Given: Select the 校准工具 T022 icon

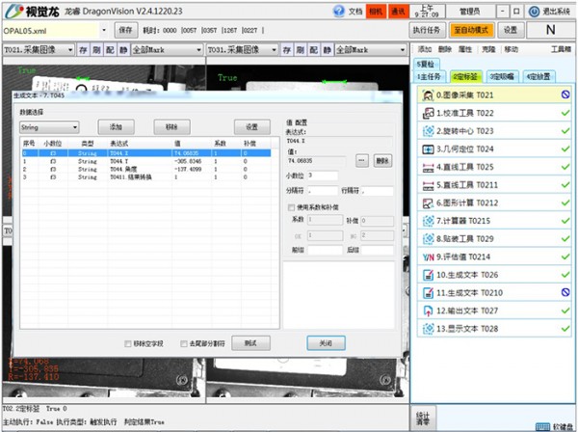Looking at the screenshot, I should pyautogui.click(x=427, y=113).
